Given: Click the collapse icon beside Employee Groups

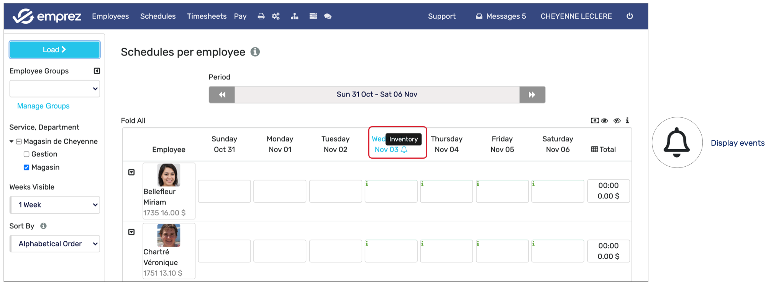Looking at the screenshot, I should pos(97,71).
